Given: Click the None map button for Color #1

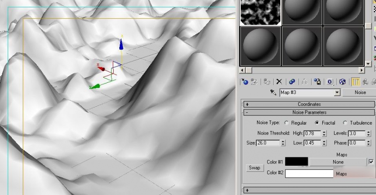Looking at the screenshot, I should click(x=338, y=162).
